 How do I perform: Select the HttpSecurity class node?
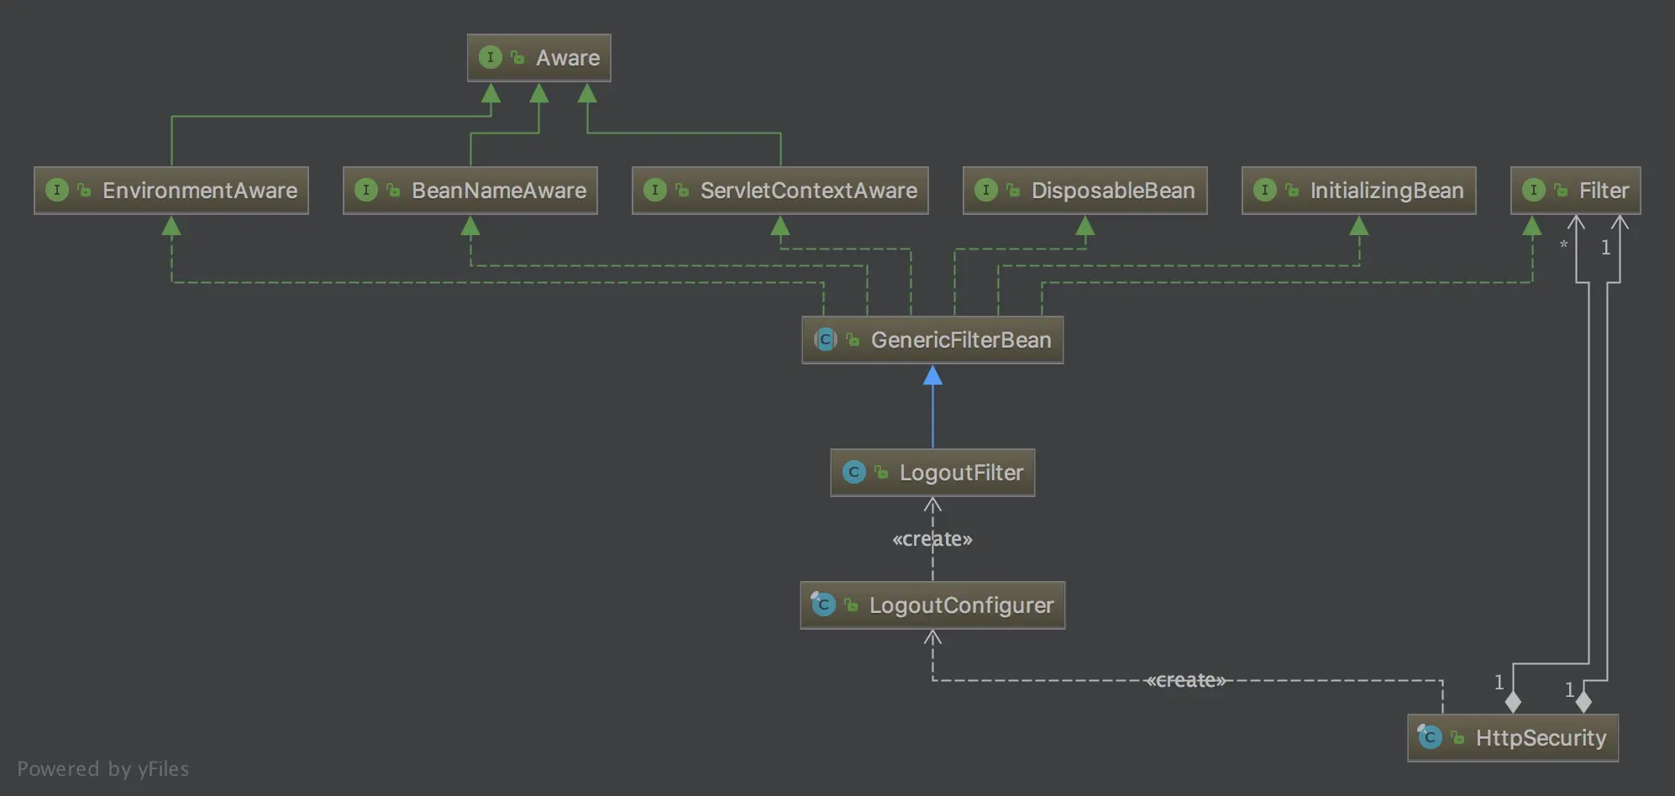[x=1512, y=737]
